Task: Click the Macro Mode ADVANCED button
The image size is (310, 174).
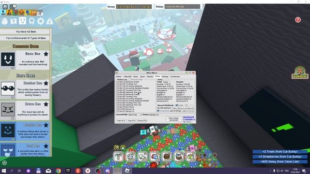Action: 174,119
